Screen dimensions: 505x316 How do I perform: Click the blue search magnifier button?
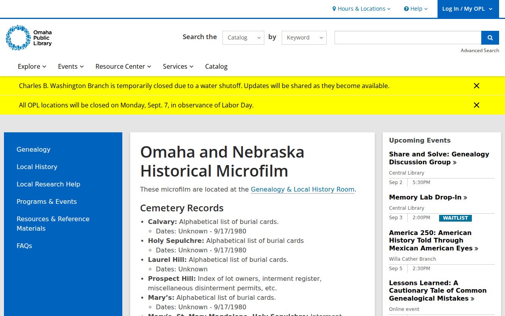pos(490,38)
